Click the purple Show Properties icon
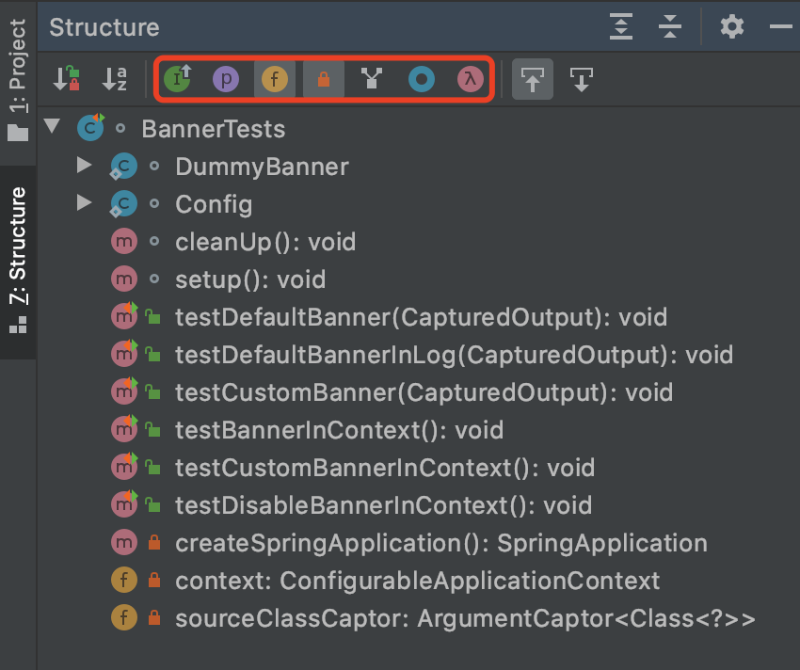The height and width of the screenshot is (670, 800). pyautogui.click(x=226, y=80)
